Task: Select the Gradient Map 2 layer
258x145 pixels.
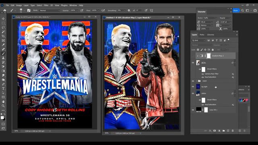Action: 216,56
